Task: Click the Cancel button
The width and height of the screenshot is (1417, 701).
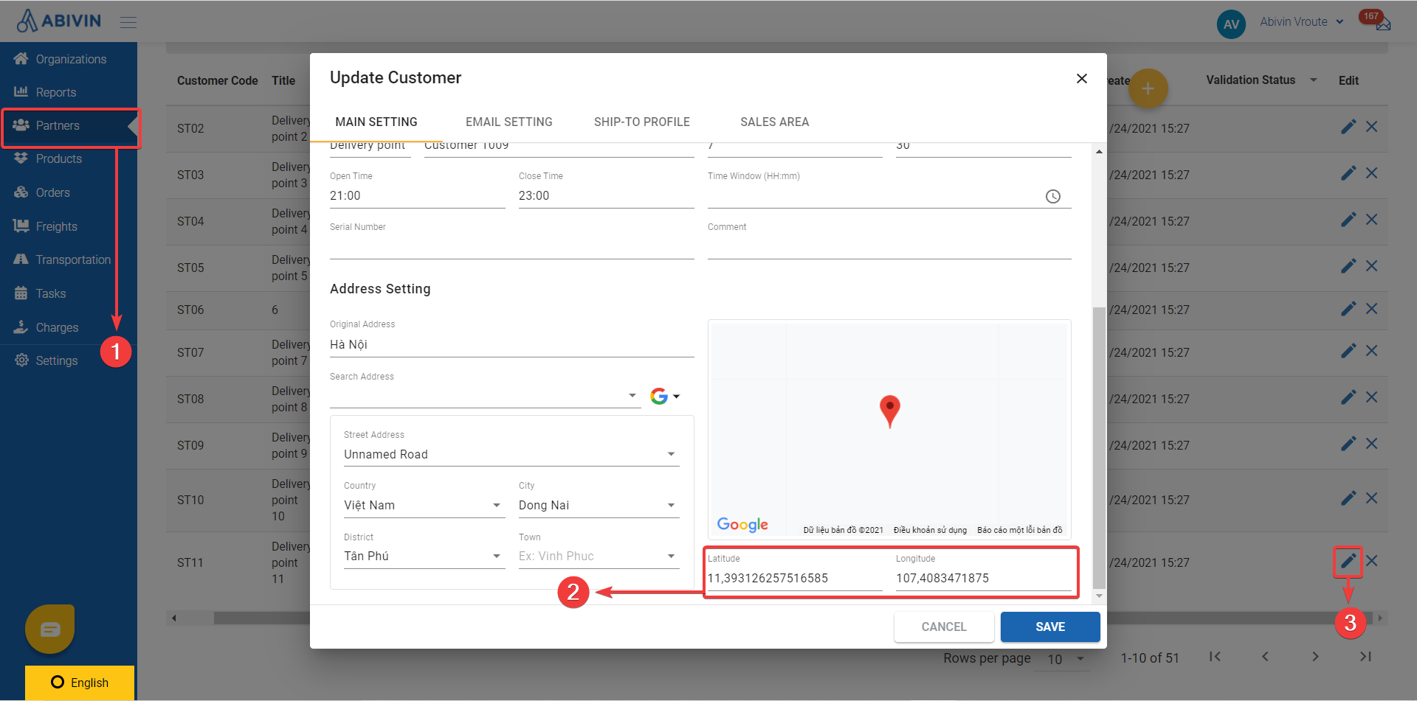Action: 944,627
